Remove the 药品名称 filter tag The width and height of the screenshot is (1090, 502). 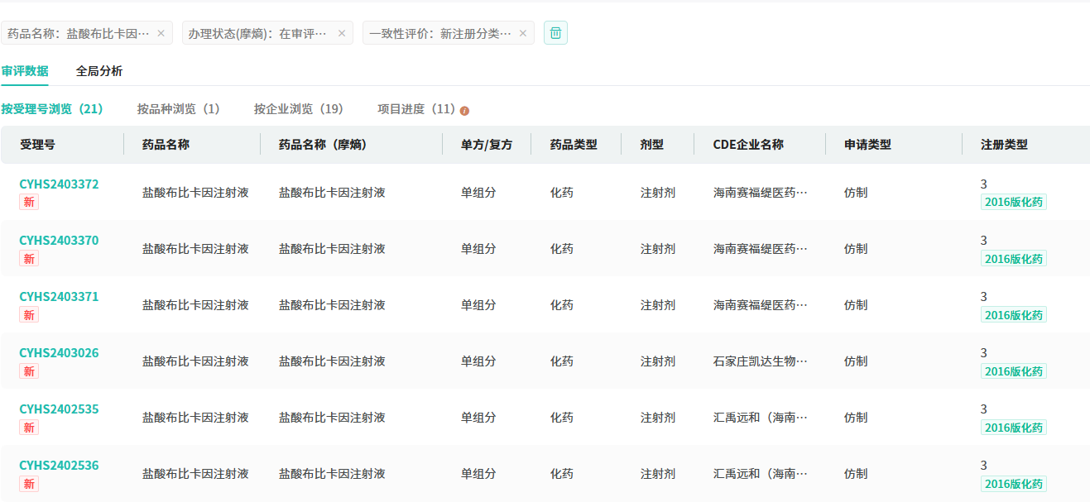point(161,33)
